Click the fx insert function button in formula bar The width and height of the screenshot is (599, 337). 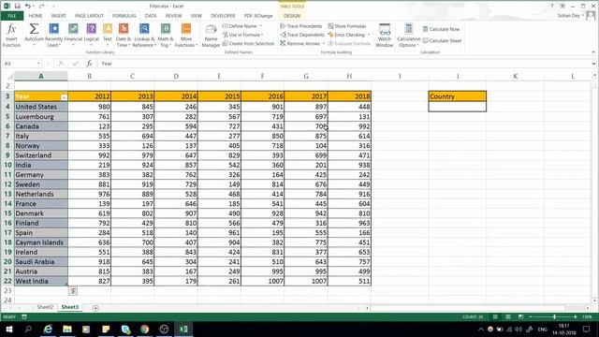pos(89,64)
